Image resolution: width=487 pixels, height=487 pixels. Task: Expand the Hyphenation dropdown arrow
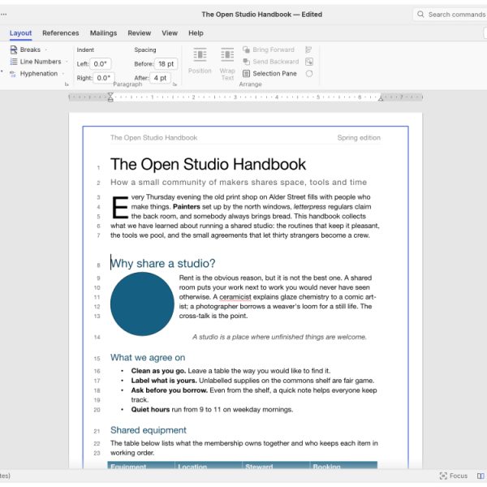[x=63, y=74]
